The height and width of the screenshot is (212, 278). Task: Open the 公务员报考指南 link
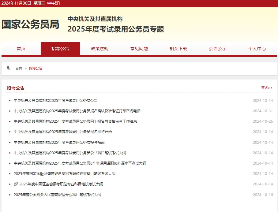(x=59, y=142)
